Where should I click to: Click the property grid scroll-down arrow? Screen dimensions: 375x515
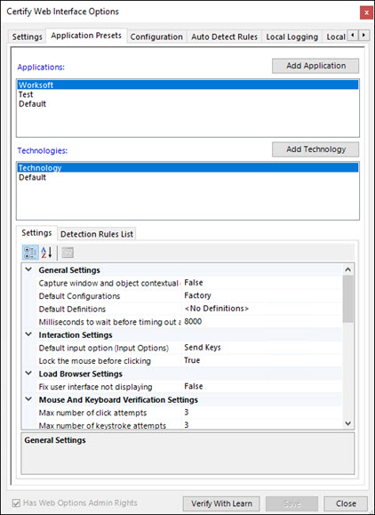348,423
